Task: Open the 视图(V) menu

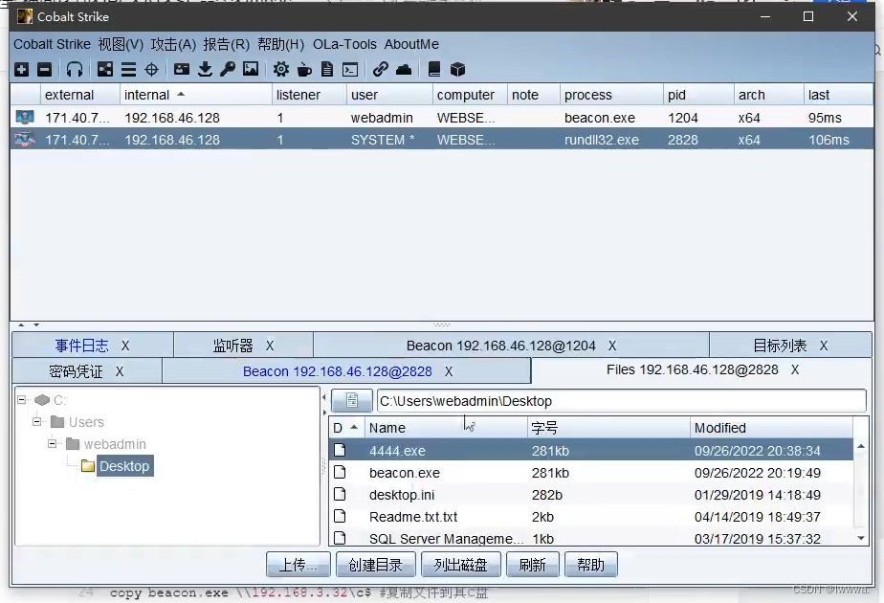Action: pos(121,44)
